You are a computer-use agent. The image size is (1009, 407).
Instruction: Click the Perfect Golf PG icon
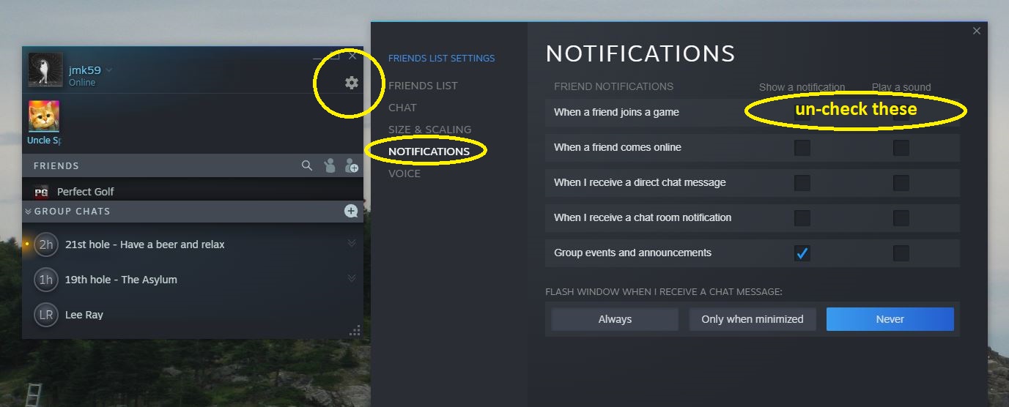[42, 192]
